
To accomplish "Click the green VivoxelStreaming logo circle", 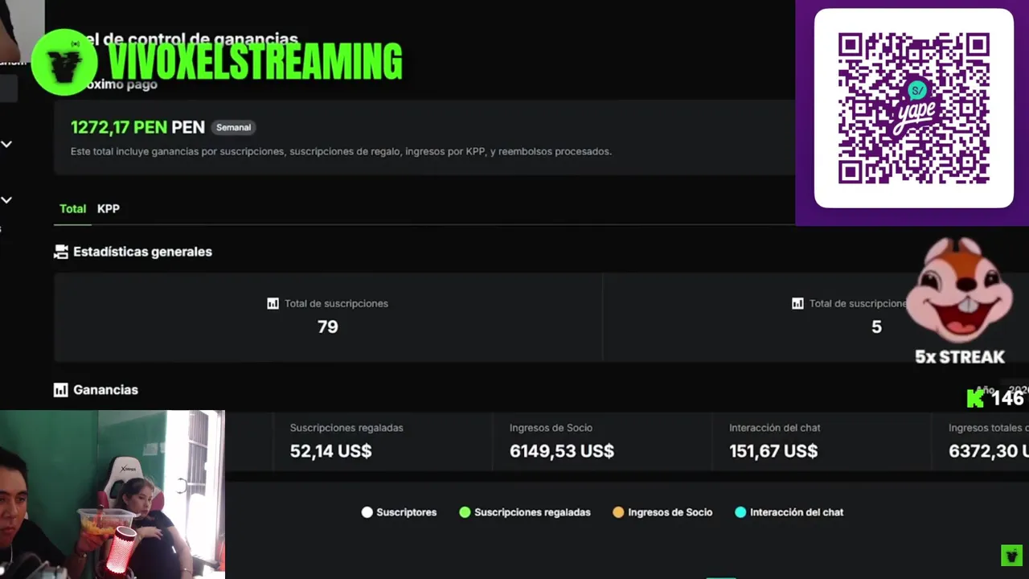I will pos(64,62).
